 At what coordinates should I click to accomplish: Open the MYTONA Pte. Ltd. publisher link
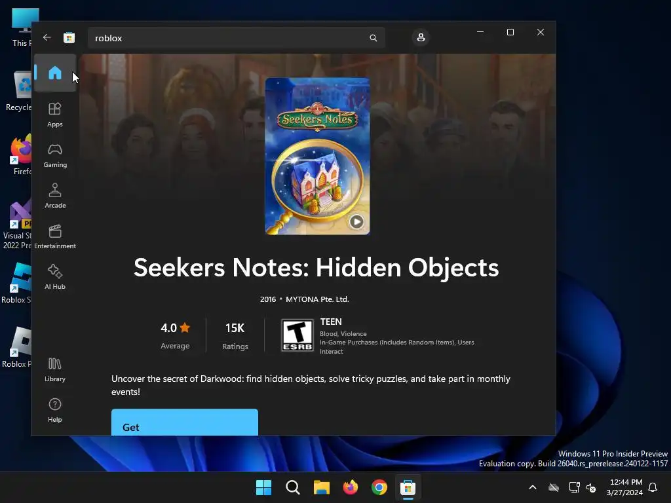coord(317,299)
